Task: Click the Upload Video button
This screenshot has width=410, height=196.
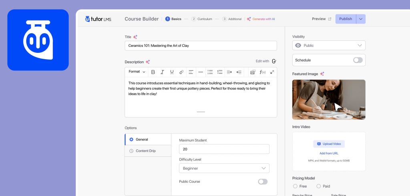Action: pyautogui.click(x=329, y=144)
